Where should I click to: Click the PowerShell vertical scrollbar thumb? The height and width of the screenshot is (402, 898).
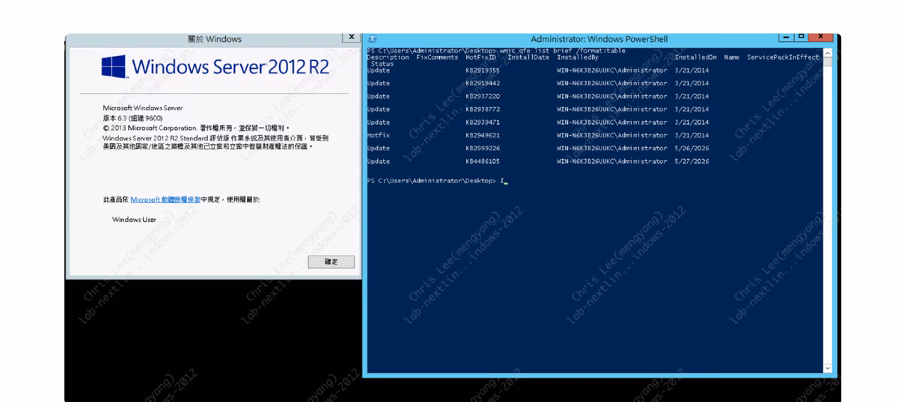tap(827, 63)
